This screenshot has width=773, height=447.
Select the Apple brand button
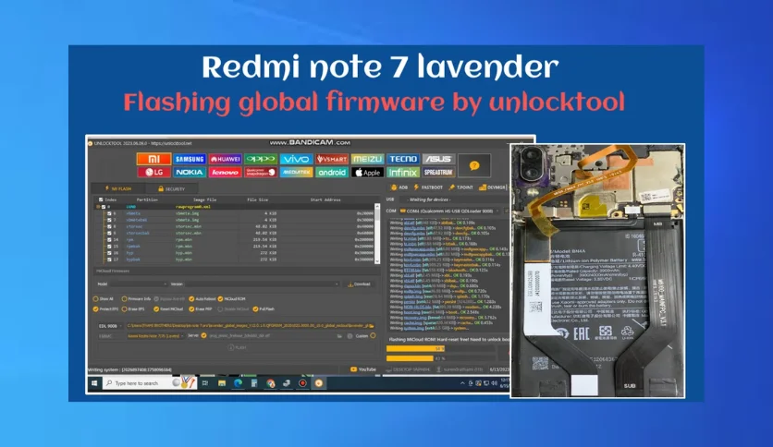367,173
